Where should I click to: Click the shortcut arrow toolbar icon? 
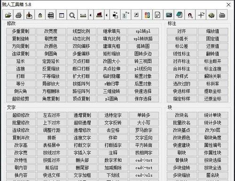coord(136,15)
